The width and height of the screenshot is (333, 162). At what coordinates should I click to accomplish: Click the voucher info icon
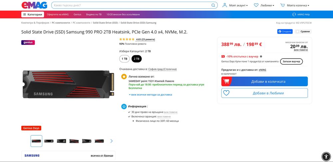click(x=261, y=57)
